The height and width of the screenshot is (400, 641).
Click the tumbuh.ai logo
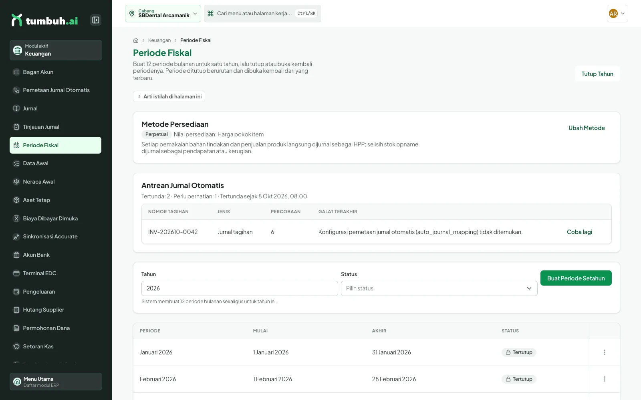[x=44, y=20]
